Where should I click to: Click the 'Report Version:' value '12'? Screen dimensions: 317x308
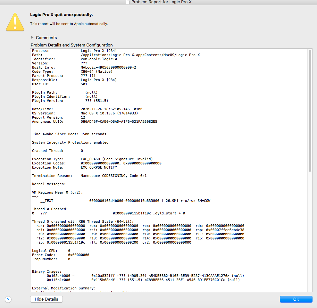point(83,117)
